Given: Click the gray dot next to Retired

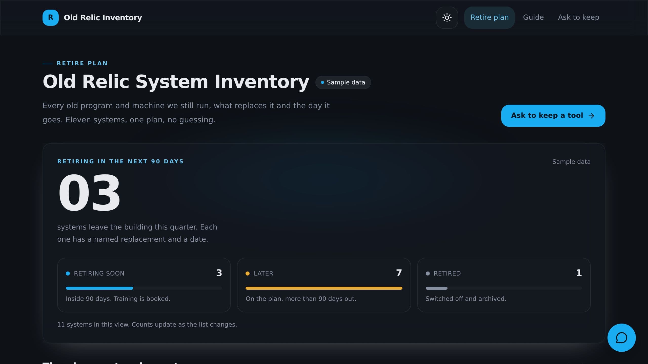Looking at the screenshot, I should coord(428,274).
